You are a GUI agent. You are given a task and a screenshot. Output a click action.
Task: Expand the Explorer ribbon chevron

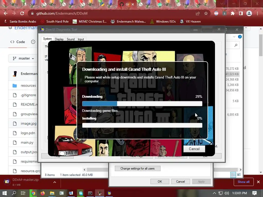[234, 37]
